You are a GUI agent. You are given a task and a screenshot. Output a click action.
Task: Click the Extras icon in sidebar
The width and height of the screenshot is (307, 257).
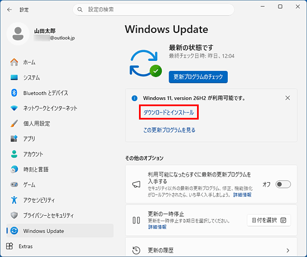pyautogui.click(x=9, y=246)
